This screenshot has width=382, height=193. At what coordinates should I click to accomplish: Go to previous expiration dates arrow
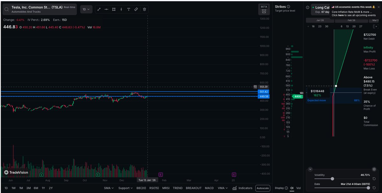[308, 26]
